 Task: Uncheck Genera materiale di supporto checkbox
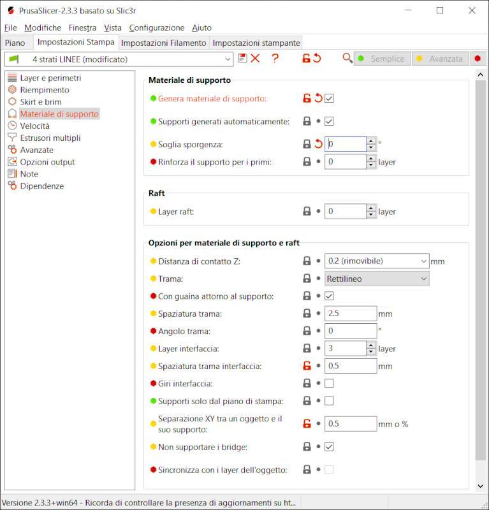[x=329, y=98]
